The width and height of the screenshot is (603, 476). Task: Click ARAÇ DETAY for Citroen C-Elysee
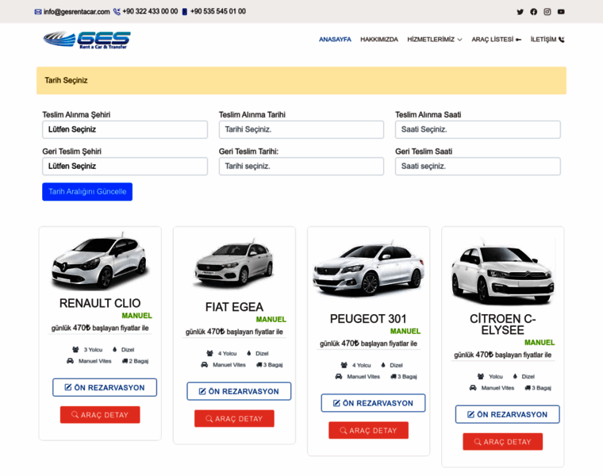502,442
